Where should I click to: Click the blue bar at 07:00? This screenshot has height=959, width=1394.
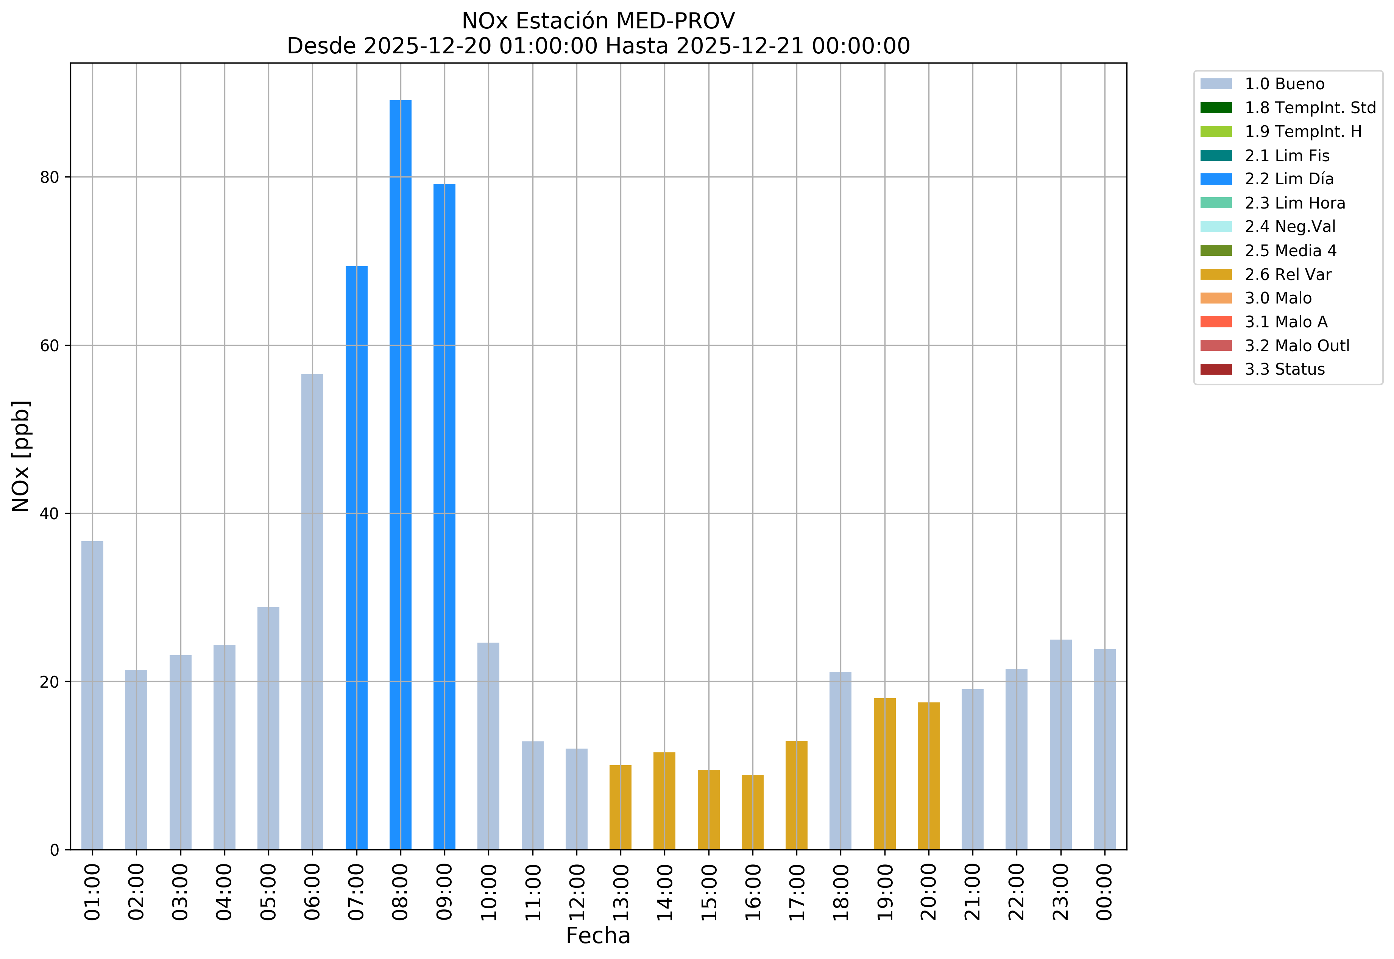tap(357, 557)
